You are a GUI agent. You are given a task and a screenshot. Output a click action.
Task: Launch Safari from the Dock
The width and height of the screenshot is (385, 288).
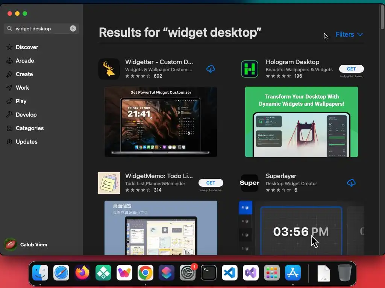61,273
